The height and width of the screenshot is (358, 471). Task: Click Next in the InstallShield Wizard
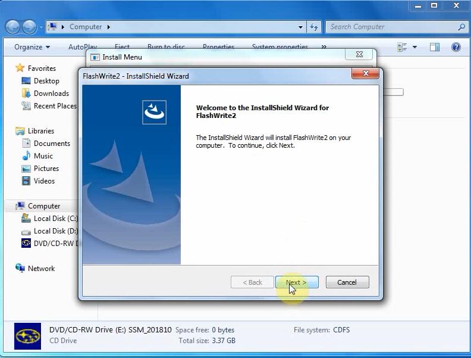click(x=297, y=282)
